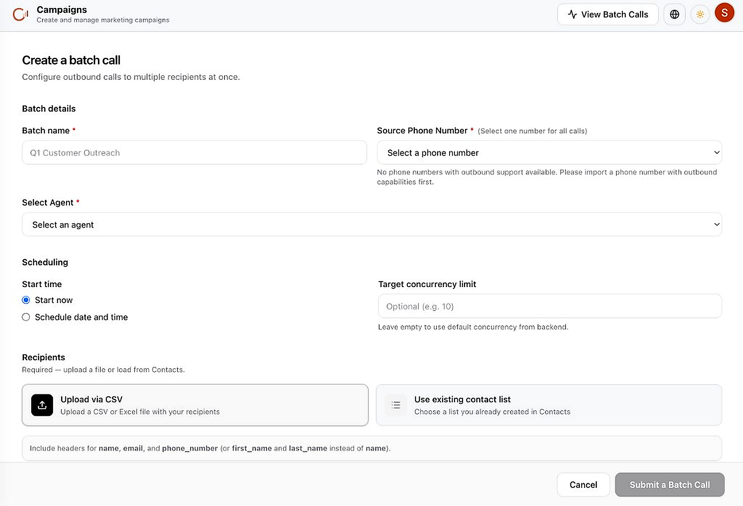
Task: Click the Batch details section heading
Action: tap(49, 109)
